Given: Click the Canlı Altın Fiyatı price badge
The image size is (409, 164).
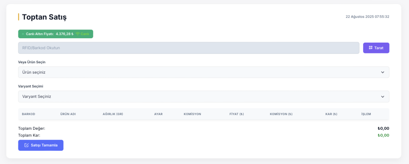Looking at the screenshot, I should 56,34.
